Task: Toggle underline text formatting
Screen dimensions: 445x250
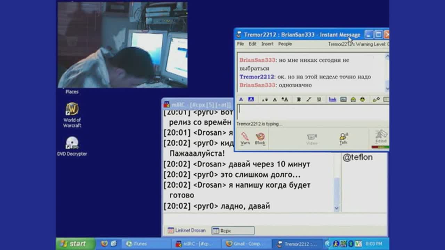Action: tap(319, 100)
